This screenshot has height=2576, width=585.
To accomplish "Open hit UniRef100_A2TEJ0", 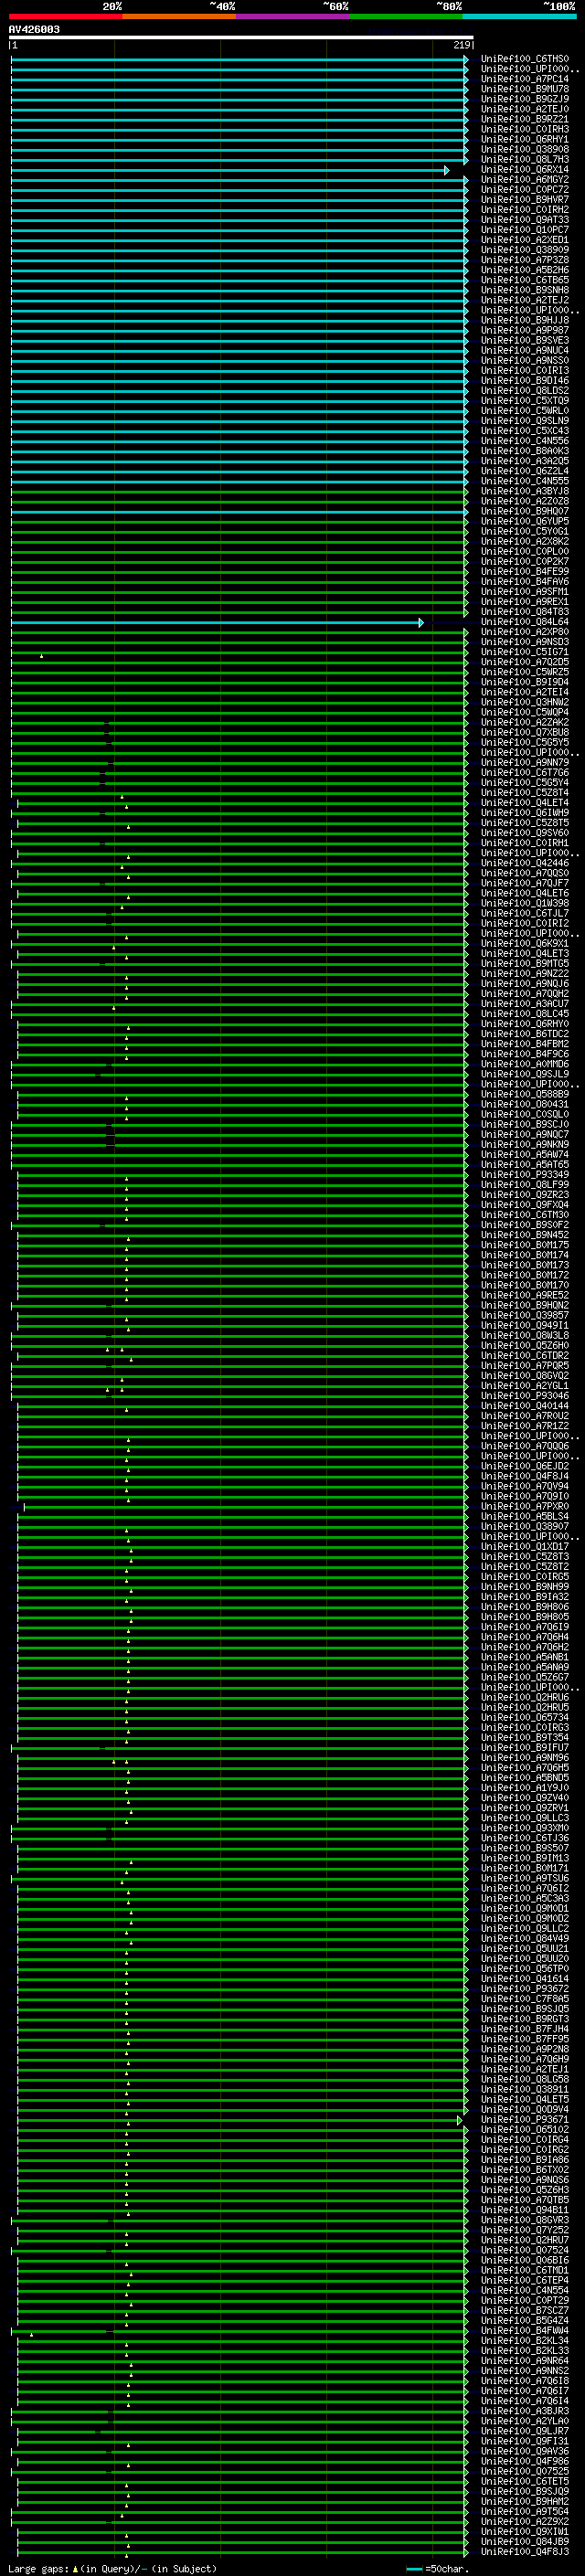I will 525,109.
